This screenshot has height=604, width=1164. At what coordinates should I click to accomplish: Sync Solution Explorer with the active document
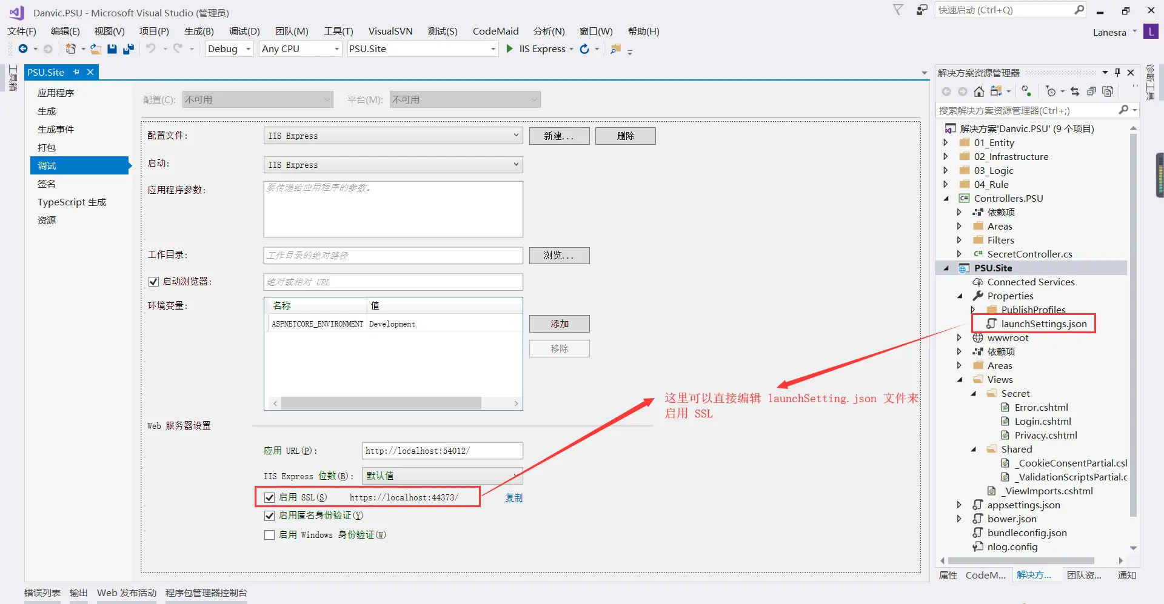point(1075,91)
